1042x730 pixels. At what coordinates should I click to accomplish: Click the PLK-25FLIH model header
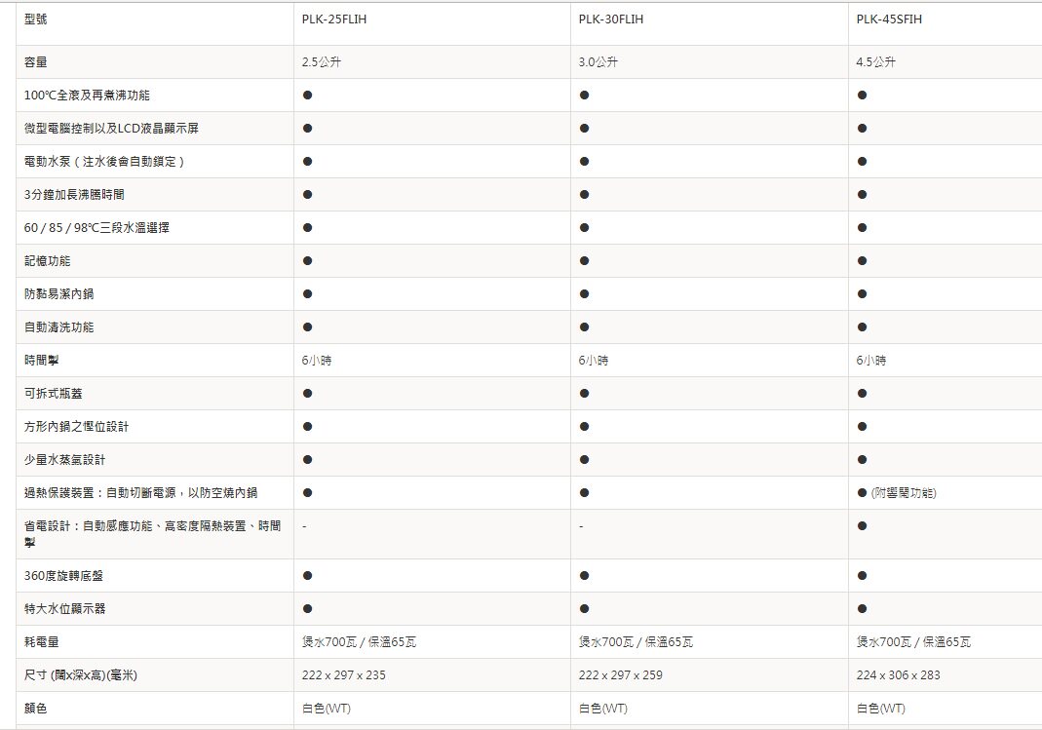334,19
